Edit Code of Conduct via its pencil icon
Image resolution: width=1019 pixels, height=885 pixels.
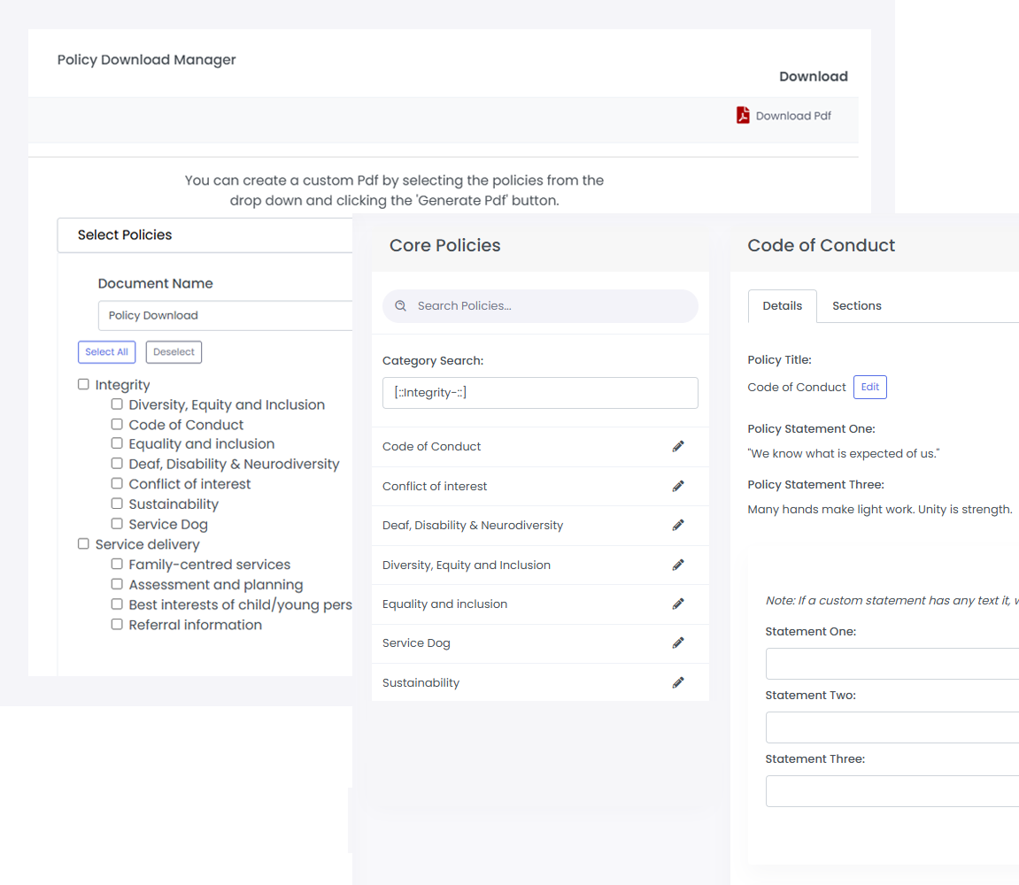pos(678,446)
